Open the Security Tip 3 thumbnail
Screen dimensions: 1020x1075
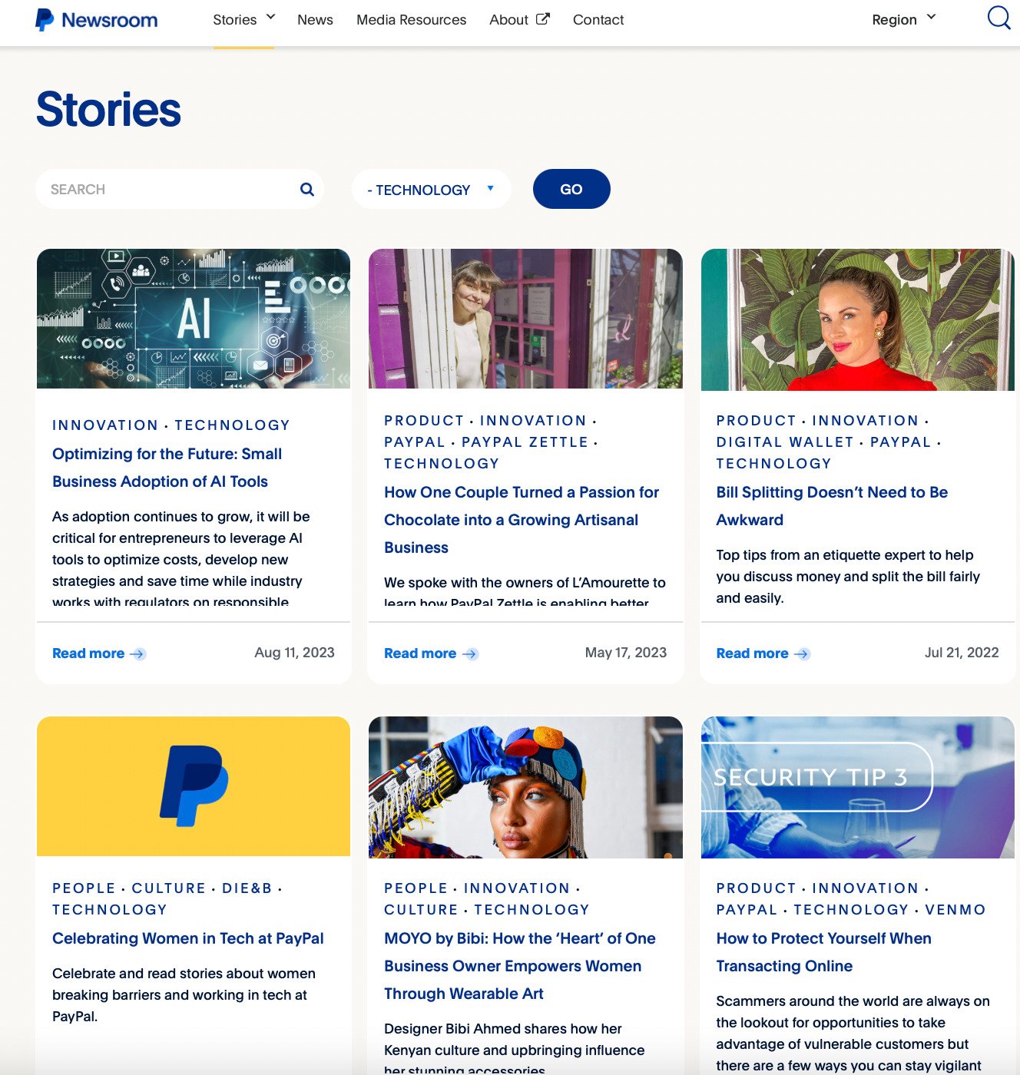(x=857, y=787)
